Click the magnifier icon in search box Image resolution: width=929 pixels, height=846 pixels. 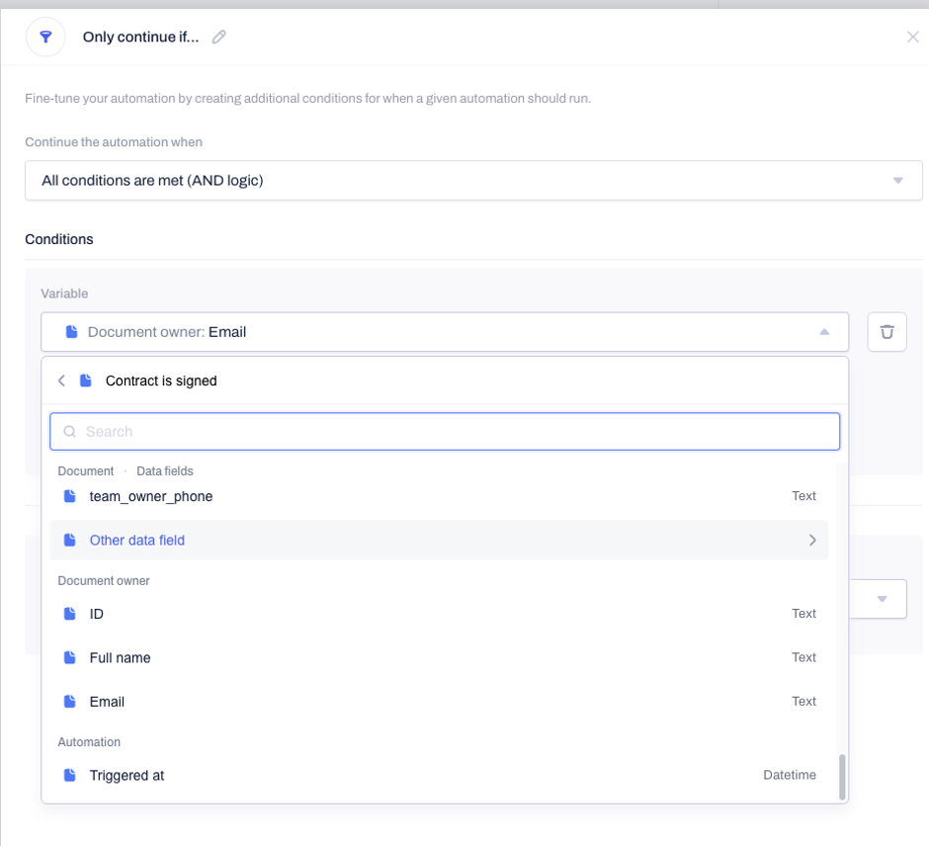[x=70, y=431]
